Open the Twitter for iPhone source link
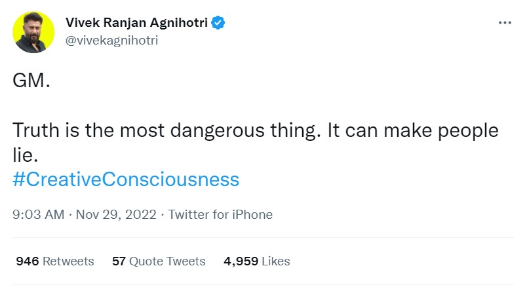Viewport: 527px width, 287px height. point(220,214)
